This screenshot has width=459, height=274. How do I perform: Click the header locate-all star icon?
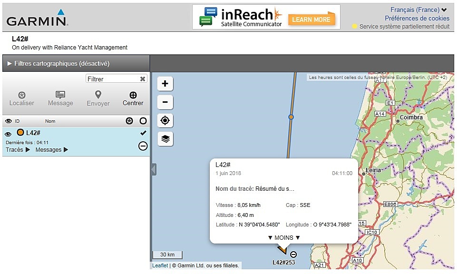(x=129, y=121)
